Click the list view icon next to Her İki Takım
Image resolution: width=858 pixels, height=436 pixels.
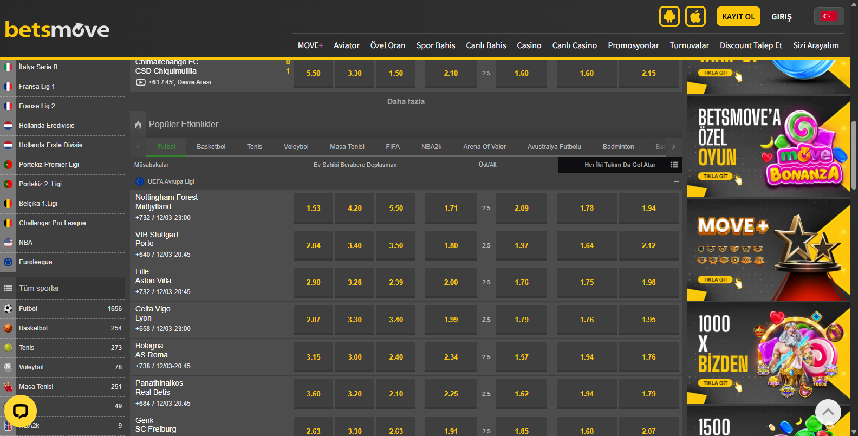(x=674, y=165)
